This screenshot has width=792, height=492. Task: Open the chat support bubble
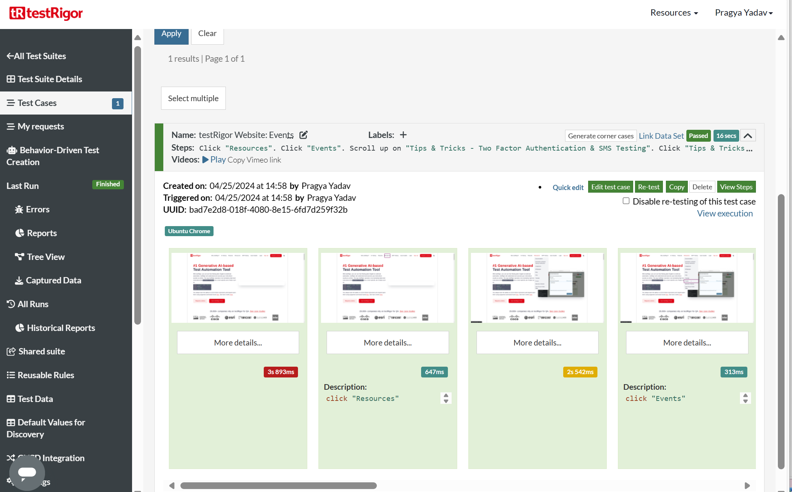pos(27,472)
